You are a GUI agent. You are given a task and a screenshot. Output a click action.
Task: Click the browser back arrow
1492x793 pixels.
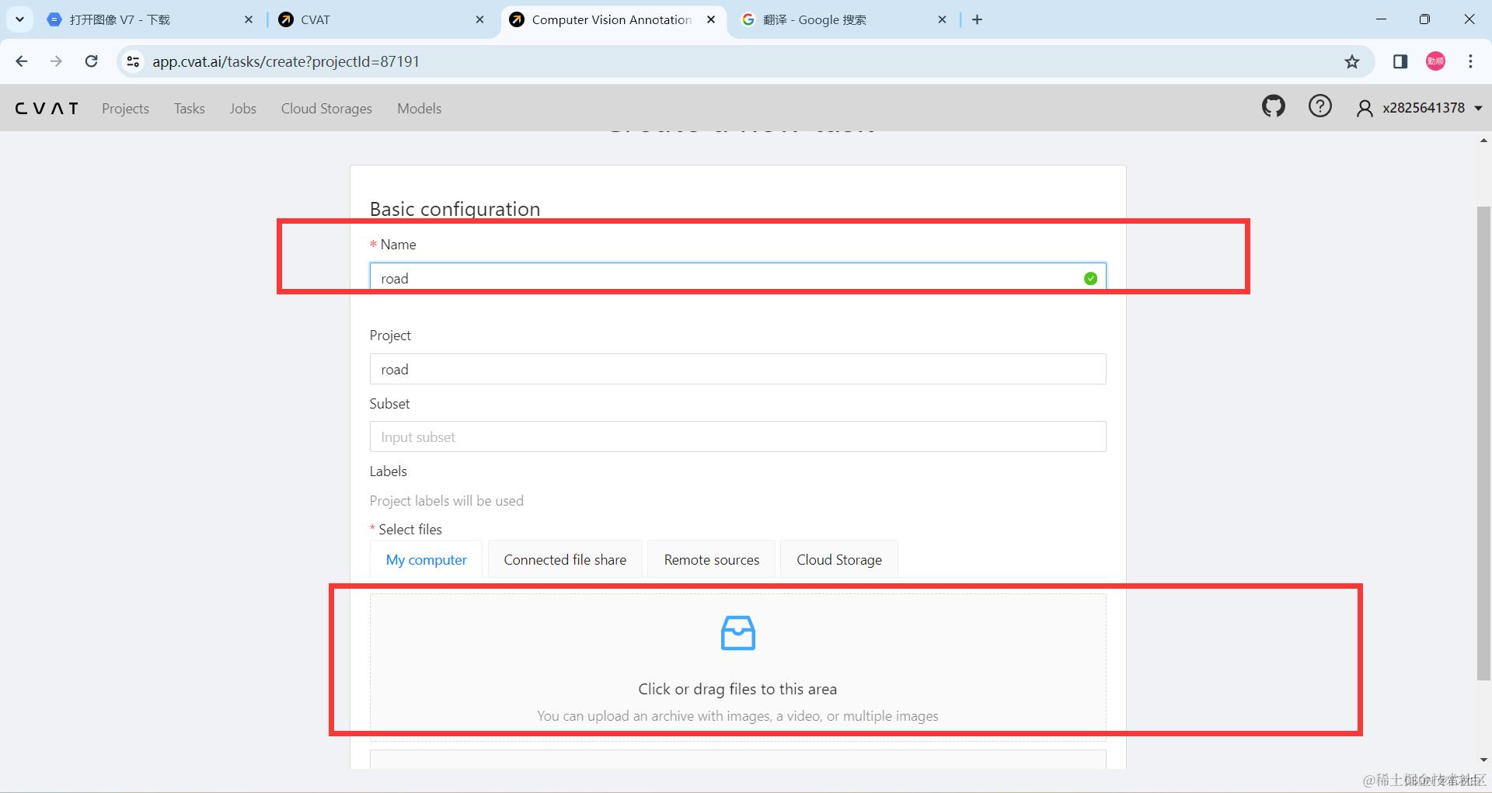pyautogui.click(x=22, y=61)
